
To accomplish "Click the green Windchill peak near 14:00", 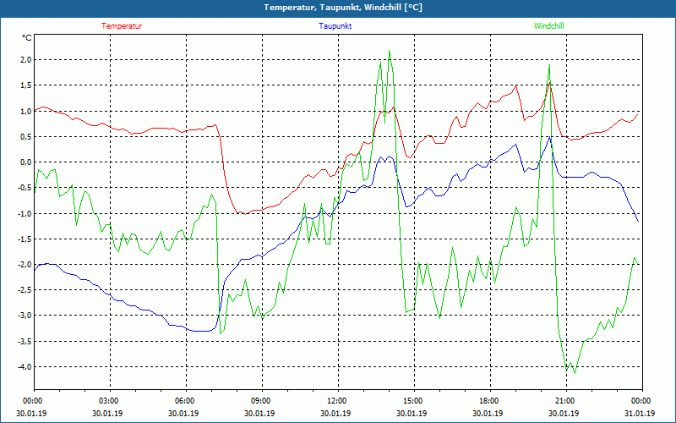I will click(390, 51).
